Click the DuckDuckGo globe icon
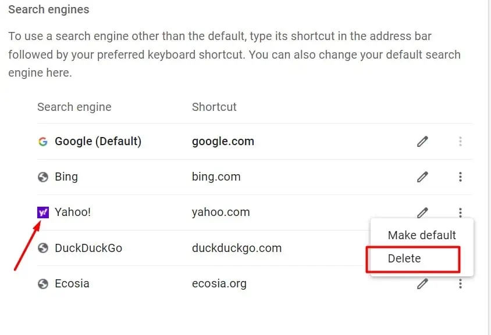This screenshot has height=335, width=491. 42,248
